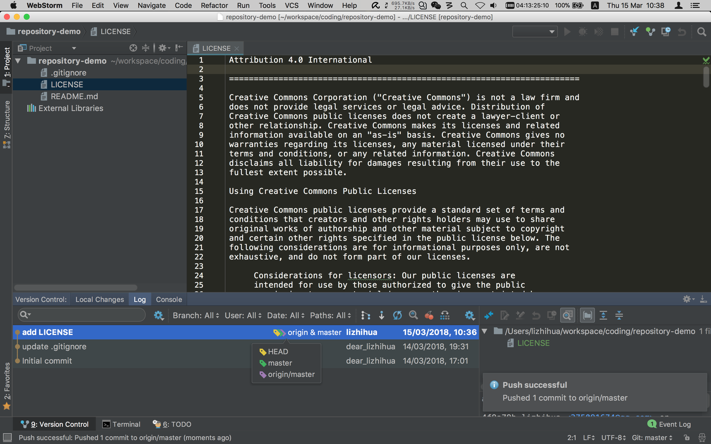Toggle the Expand All files icon

point(604,315)
